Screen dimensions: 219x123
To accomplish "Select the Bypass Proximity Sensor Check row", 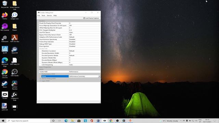I will 69,35.
